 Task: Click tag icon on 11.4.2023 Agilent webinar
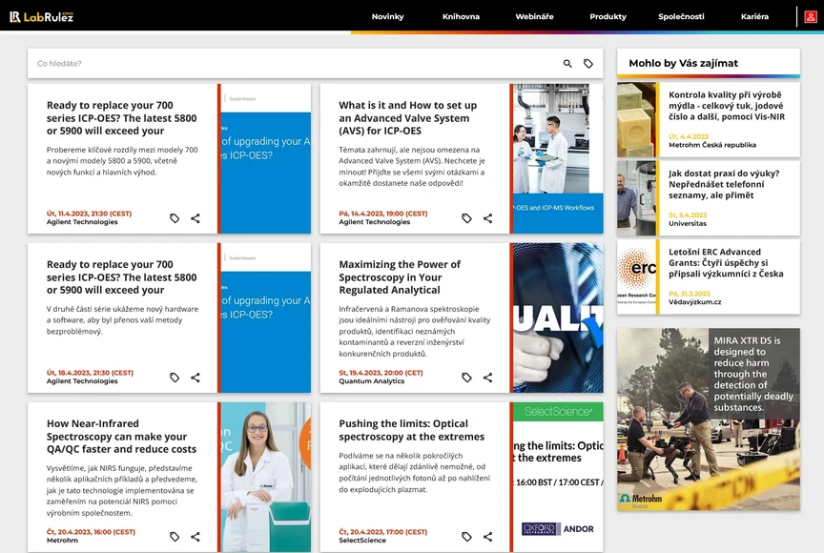175,218
